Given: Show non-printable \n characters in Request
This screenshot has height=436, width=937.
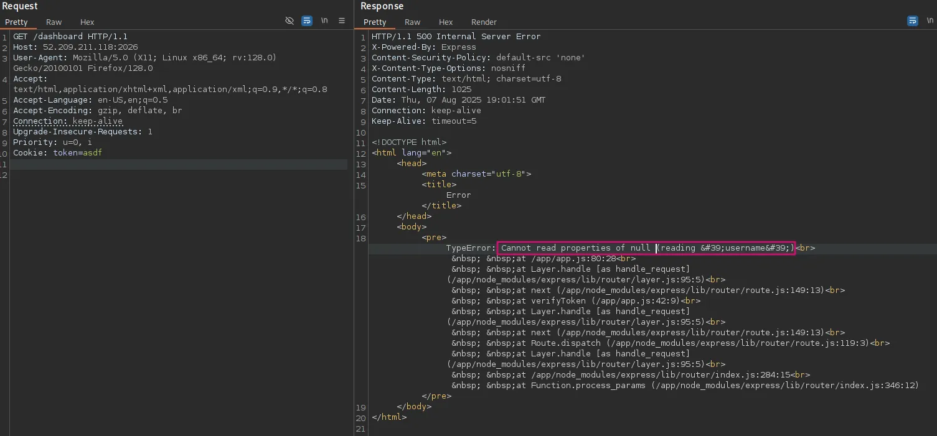Looking at the screenshot, I should [324, 21].
